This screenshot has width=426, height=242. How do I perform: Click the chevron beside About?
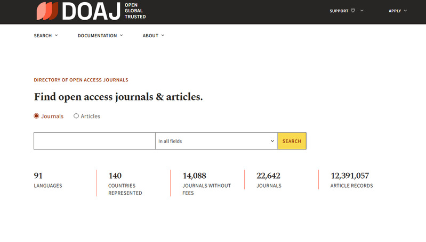(163, 36)
